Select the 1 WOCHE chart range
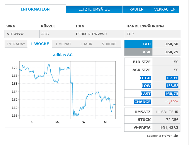Screen dimensions: 189x145 (x=40, y=44)
